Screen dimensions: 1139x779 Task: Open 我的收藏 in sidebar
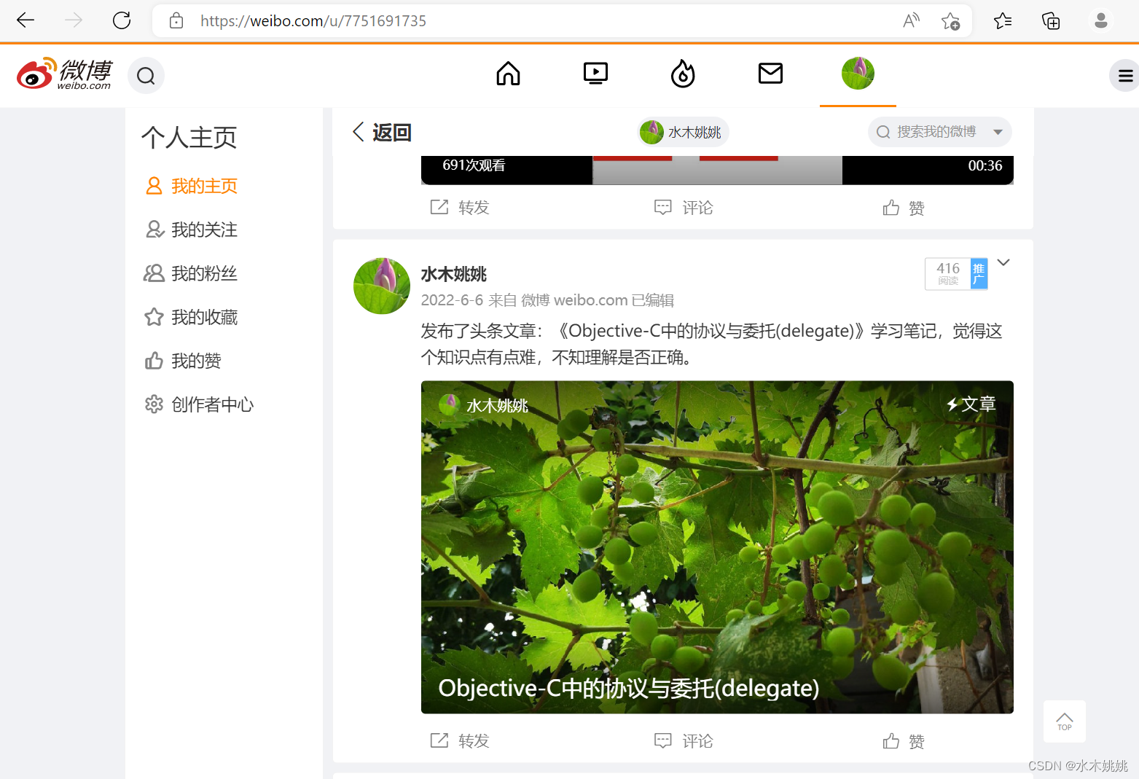tap(191, 317)
